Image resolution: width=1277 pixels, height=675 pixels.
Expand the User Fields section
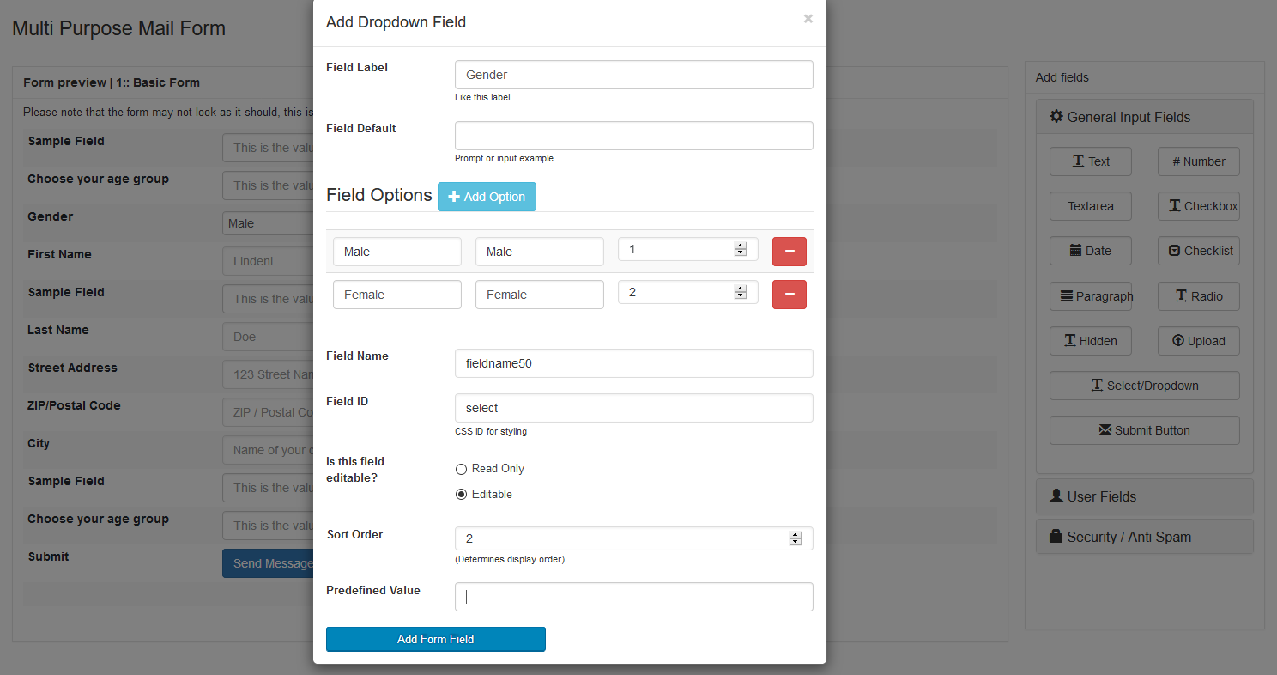pyautogui.click(x=1145, y=496)
